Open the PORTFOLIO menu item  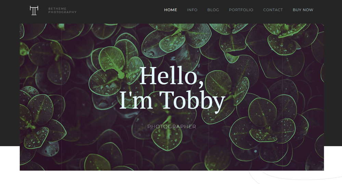[241, 10]
